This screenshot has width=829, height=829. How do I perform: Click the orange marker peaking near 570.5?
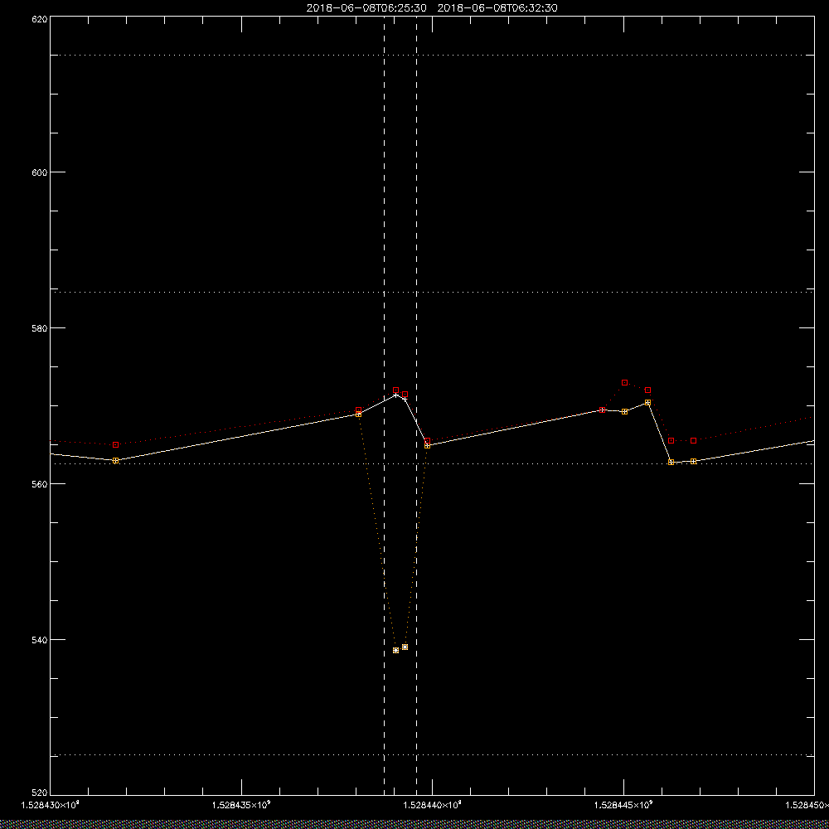tap(648, 403)
